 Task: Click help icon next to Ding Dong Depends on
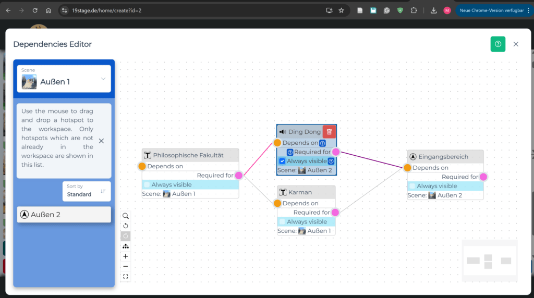tap(322, 143)
